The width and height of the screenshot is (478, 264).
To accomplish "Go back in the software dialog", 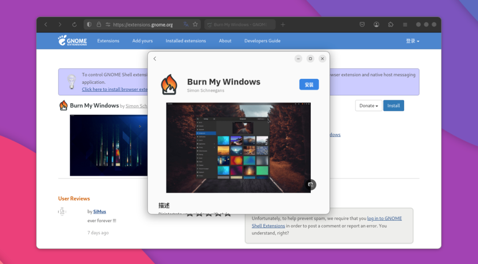I will tap(155, 58).
